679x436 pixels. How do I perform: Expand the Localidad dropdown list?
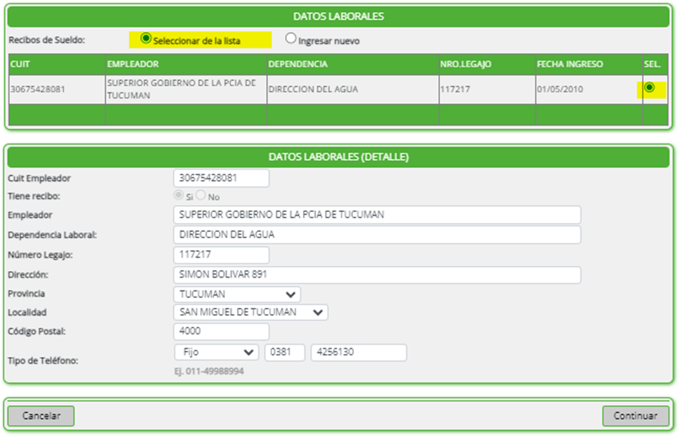tap(251, 313)
